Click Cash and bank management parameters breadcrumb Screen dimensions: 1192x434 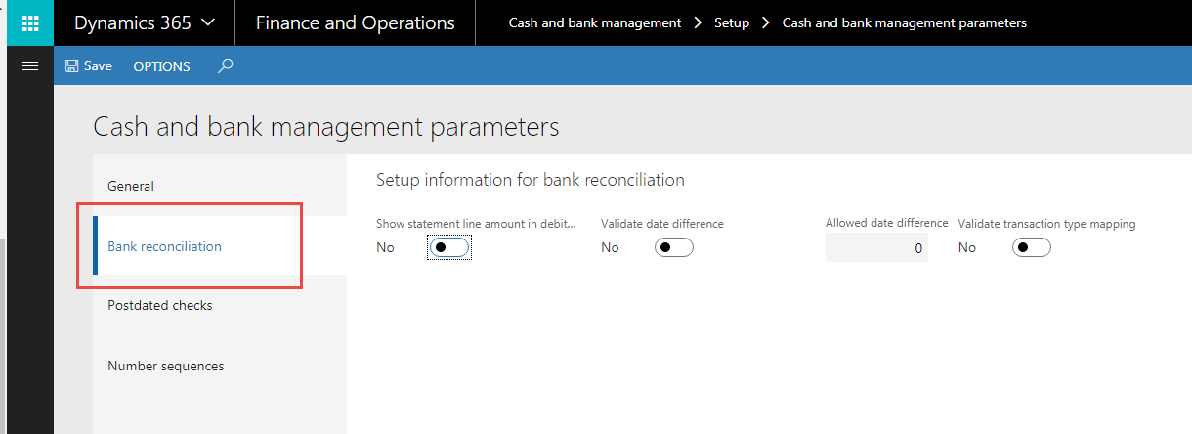pyautogui.click(x=904, y=22)
